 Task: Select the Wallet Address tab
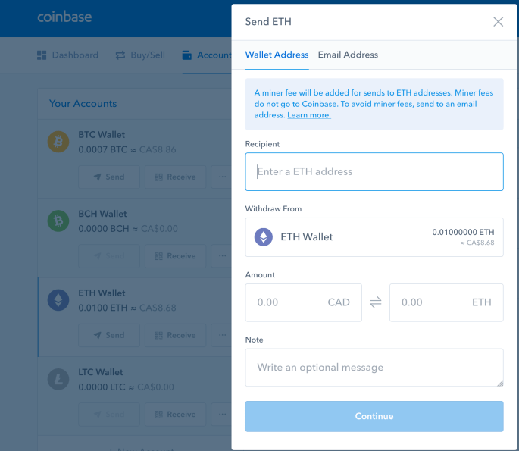click(x=277, y=55)
